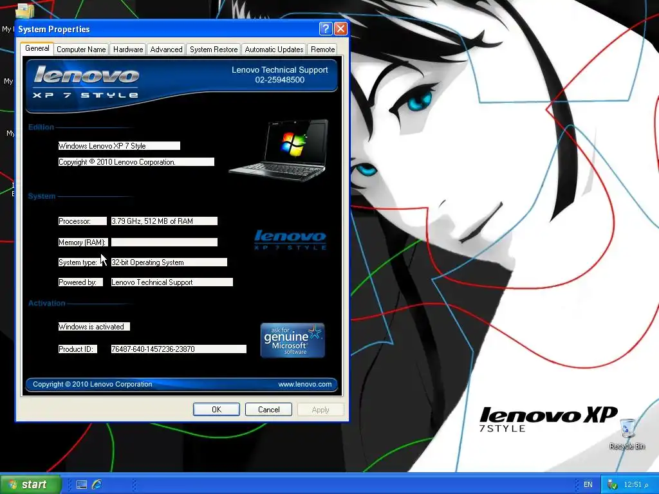Viewport: 659px width, 494px height.
Task: Open the Hardware tab
Action: (128, 50)
